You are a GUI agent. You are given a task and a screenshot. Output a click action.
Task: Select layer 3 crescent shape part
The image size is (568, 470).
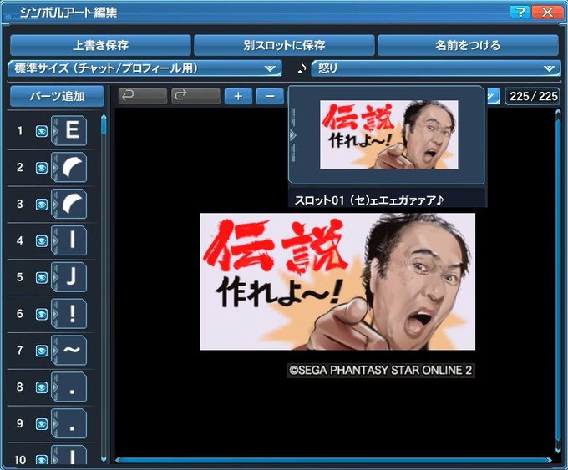click(x=69, y=204)
